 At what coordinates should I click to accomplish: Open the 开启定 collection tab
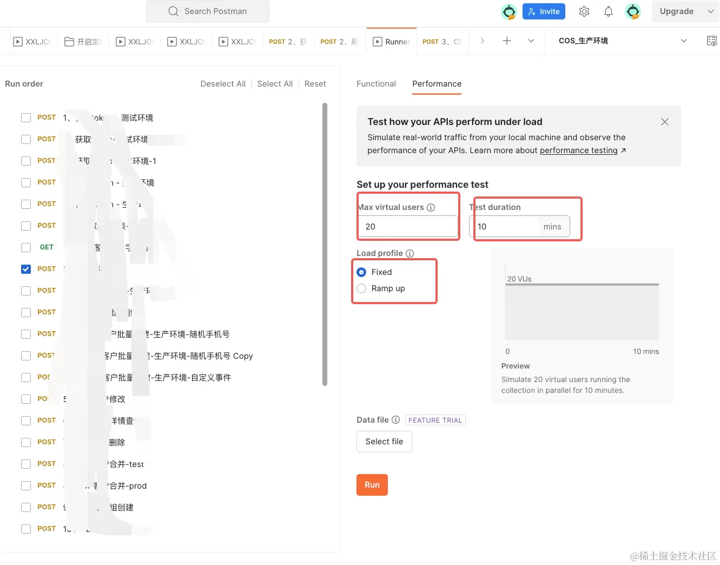83,42
